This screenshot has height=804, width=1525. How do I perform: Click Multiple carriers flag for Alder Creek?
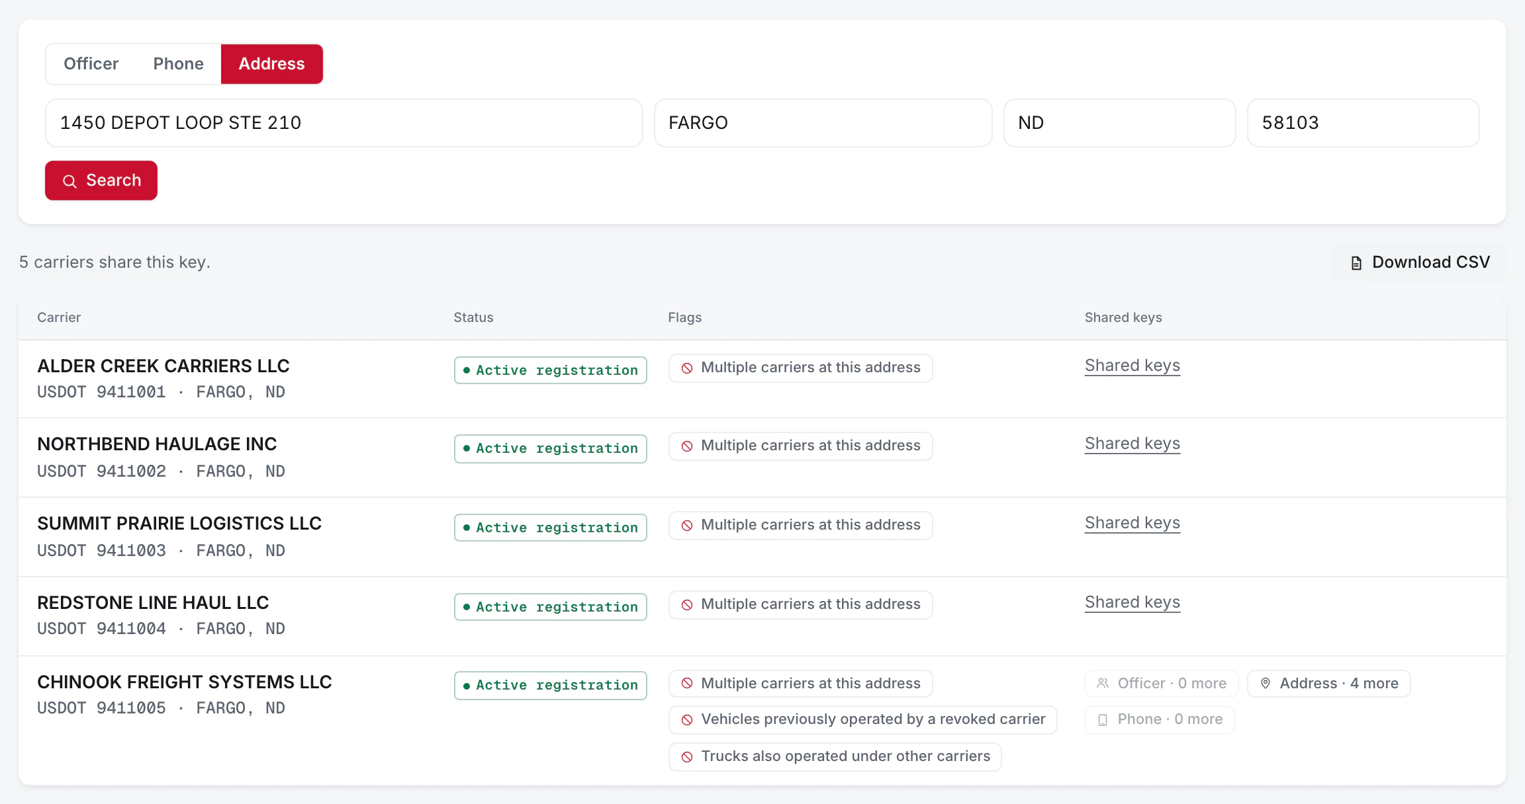coord(800,368)
